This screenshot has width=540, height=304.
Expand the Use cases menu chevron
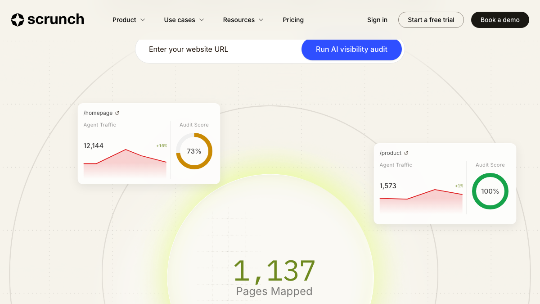202,20
